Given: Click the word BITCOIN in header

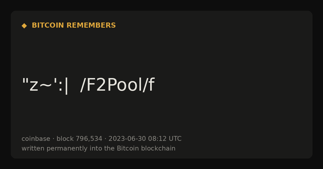Looking at the screenshot, I should [x=48, y=25].
